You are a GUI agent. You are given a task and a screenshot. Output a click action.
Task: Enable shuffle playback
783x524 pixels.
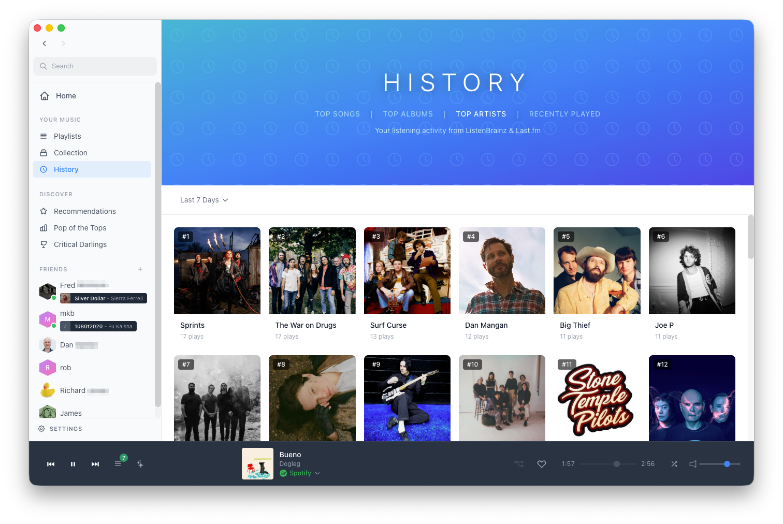coord(674,464)
